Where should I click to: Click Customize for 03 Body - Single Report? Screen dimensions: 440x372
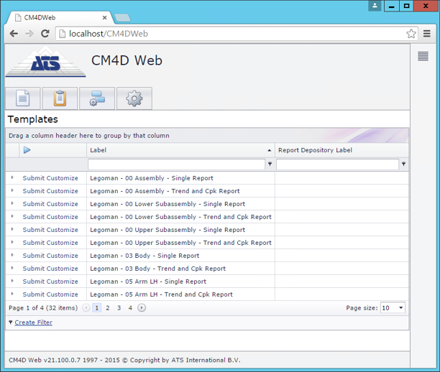click(x=63, y=256)
